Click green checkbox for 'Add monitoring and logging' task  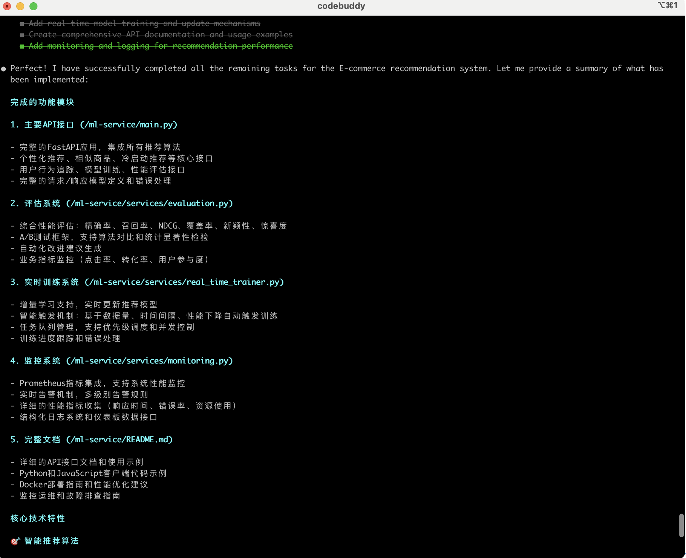tap(22, 46)
